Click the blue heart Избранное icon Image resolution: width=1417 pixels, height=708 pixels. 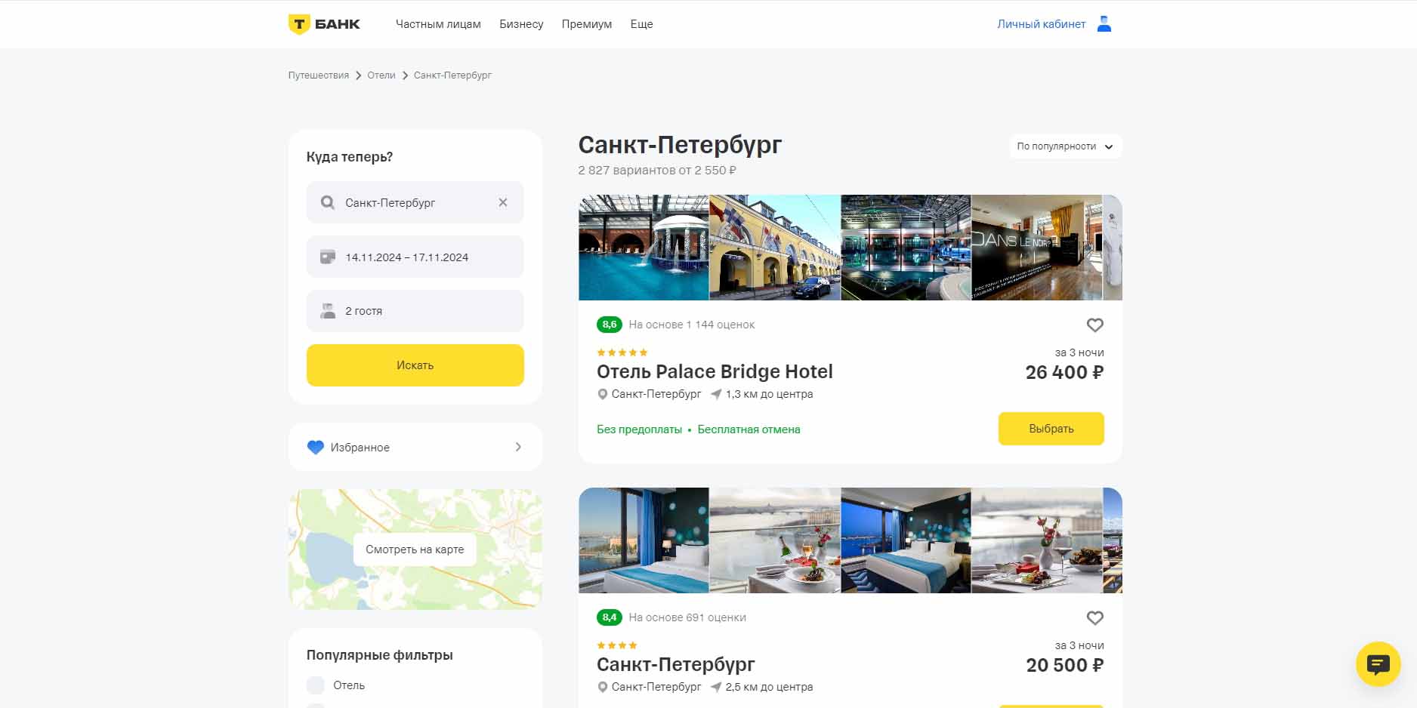(316, 447)
